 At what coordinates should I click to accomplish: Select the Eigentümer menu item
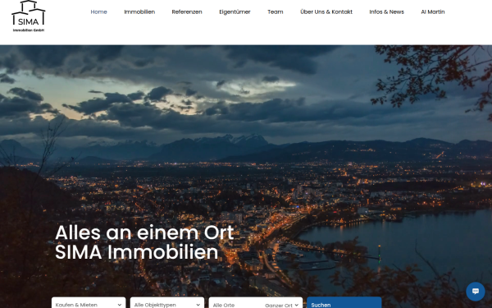click(235, 12)
